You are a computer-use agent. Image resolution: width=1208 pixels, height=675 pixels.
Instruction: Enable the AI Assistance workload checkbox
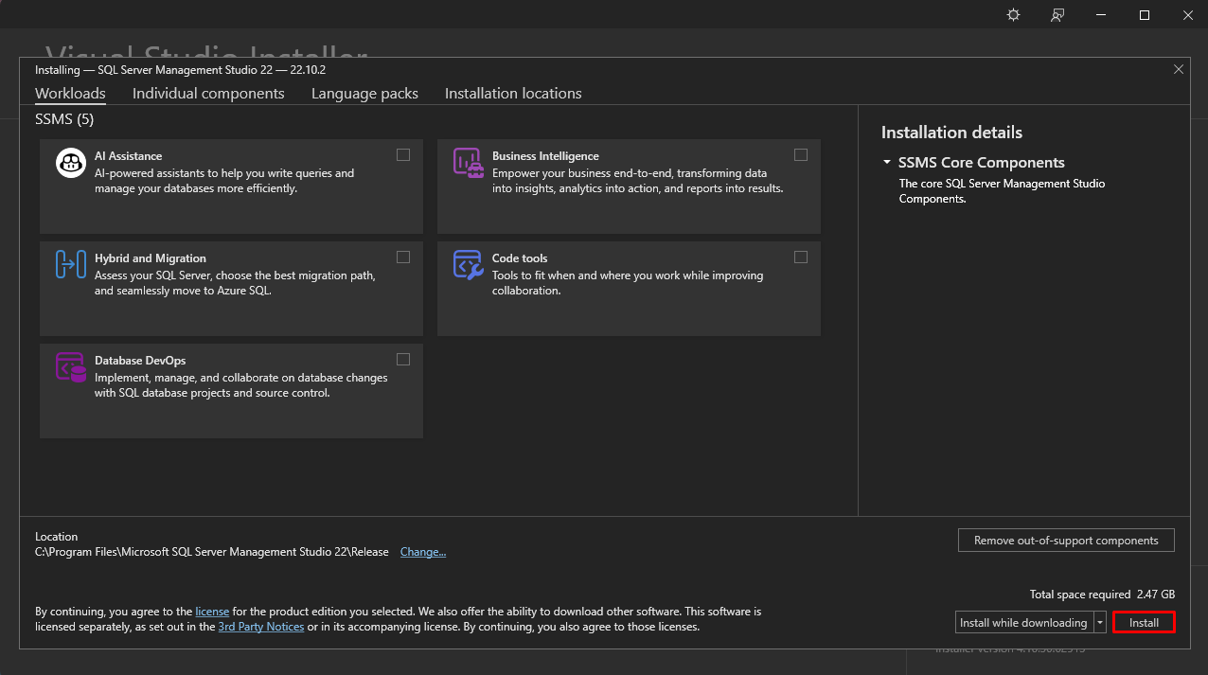(x=403, y=155)
